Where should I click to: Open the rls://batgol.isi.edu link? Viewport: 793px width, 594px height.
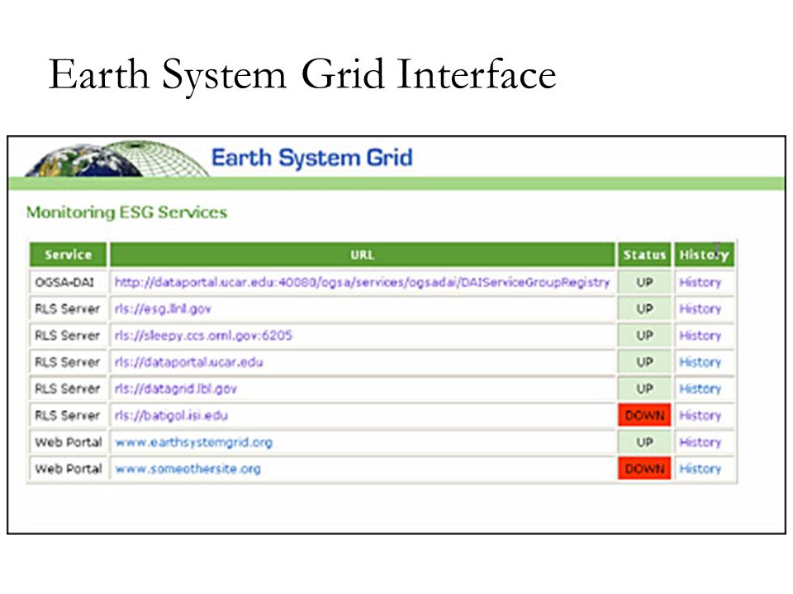171,416
